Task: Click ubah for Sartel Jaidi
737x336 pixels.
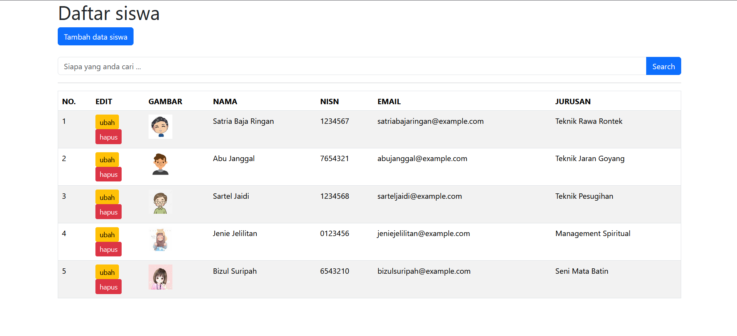Action: (107, 197)
